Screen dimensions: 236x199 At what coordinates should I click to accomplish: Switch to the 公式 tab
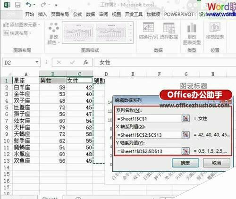pos(77,14)
